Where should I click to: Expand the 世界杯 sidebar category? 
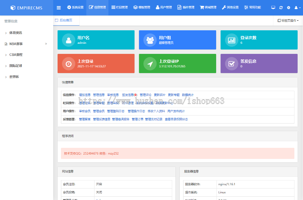[14, 77]
